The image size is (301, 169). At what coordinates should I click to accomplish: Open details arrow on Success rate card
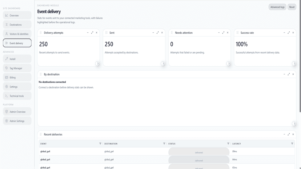pyautogui.click(x=294, y=63)
